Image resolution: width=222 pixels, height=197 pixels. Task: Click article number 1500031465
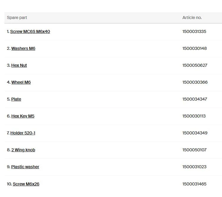194,184
